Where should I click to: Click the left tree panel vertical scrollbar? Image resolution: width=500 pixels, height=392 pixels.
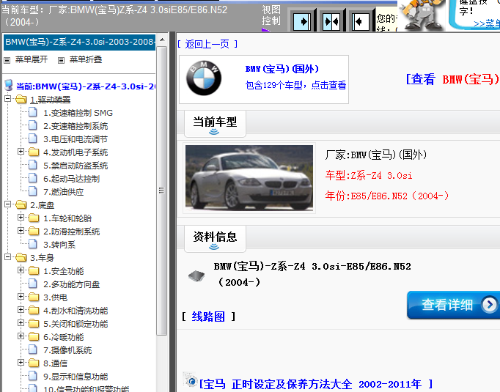(162, 191)
